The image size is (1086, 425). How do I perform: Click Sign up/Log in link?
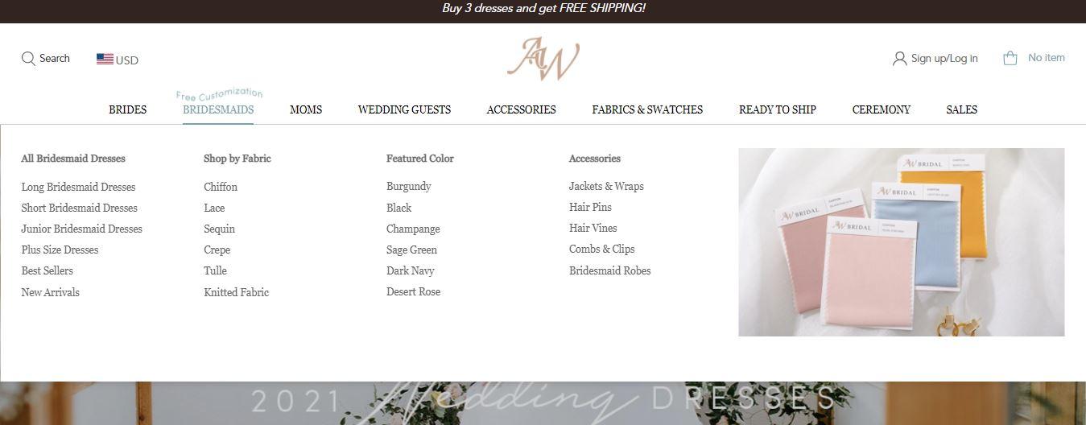pyautogui.click(x=944, y=58)
